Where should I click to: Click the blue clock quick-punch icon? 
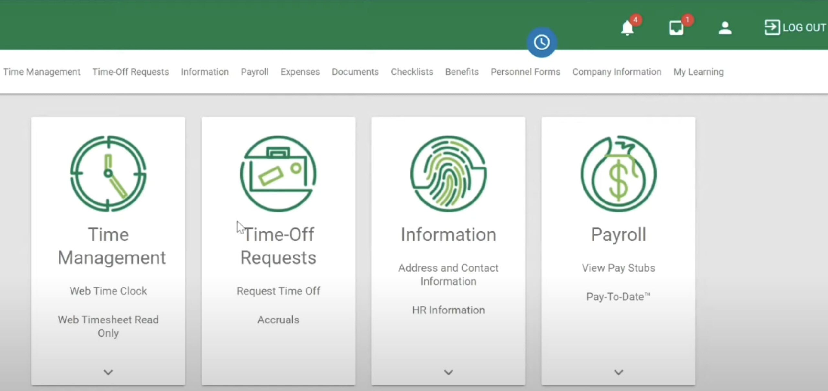point(542,42)
